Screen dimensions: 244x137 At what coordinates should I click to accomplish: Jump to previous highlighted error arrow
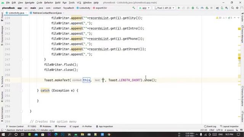(x=235, y=18)
